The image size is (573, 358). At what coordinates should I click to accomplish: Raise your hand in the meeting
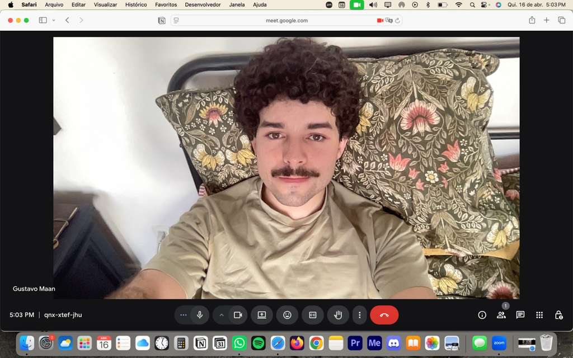tap(338, 315)
